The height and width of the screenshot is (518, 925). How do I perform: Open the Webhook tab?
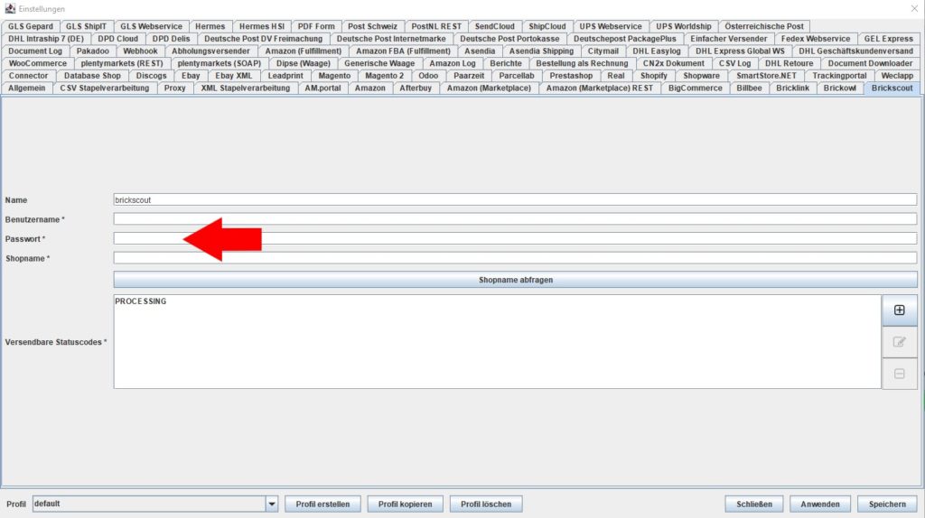tap(140, 51)
